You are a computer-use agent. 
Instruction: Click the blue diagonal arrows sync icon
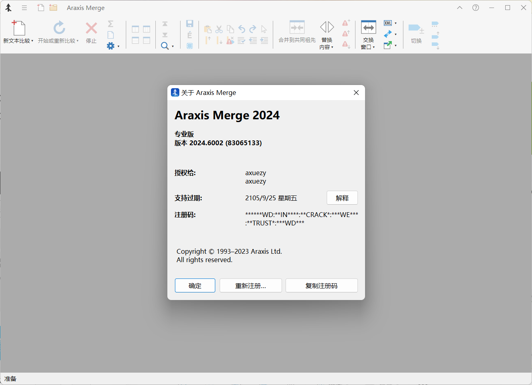pyautogui.click(x=388, y=34)
